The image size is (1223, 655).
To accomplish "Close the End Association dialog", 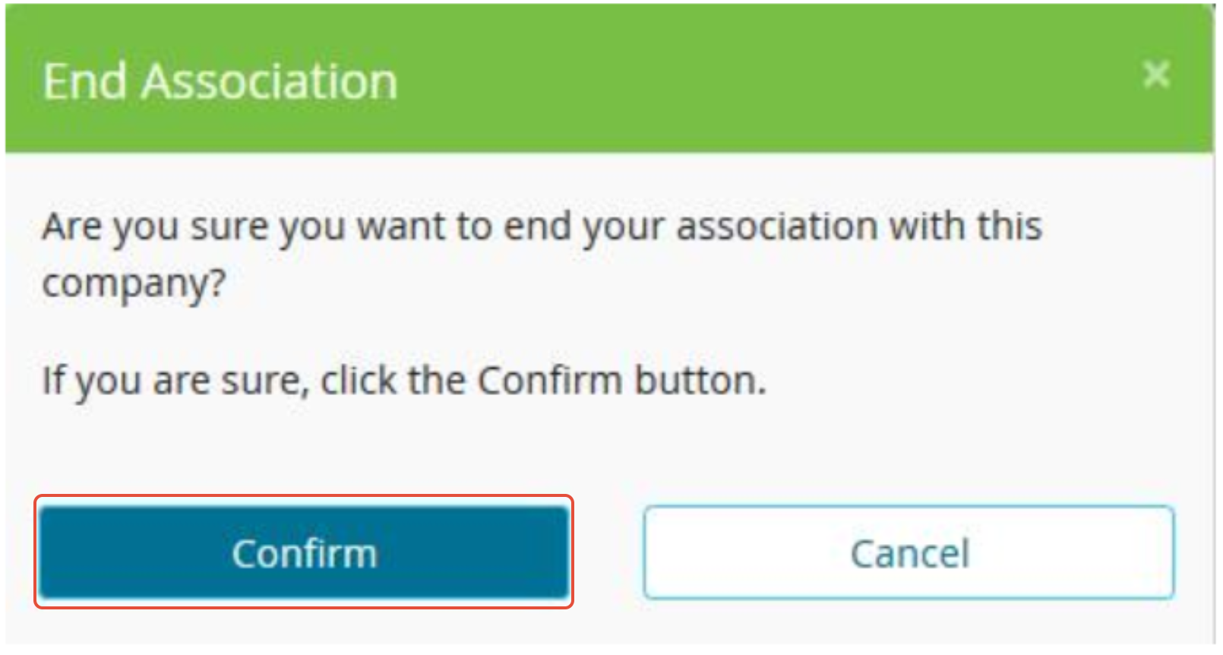I will (x=1155, y=74).
